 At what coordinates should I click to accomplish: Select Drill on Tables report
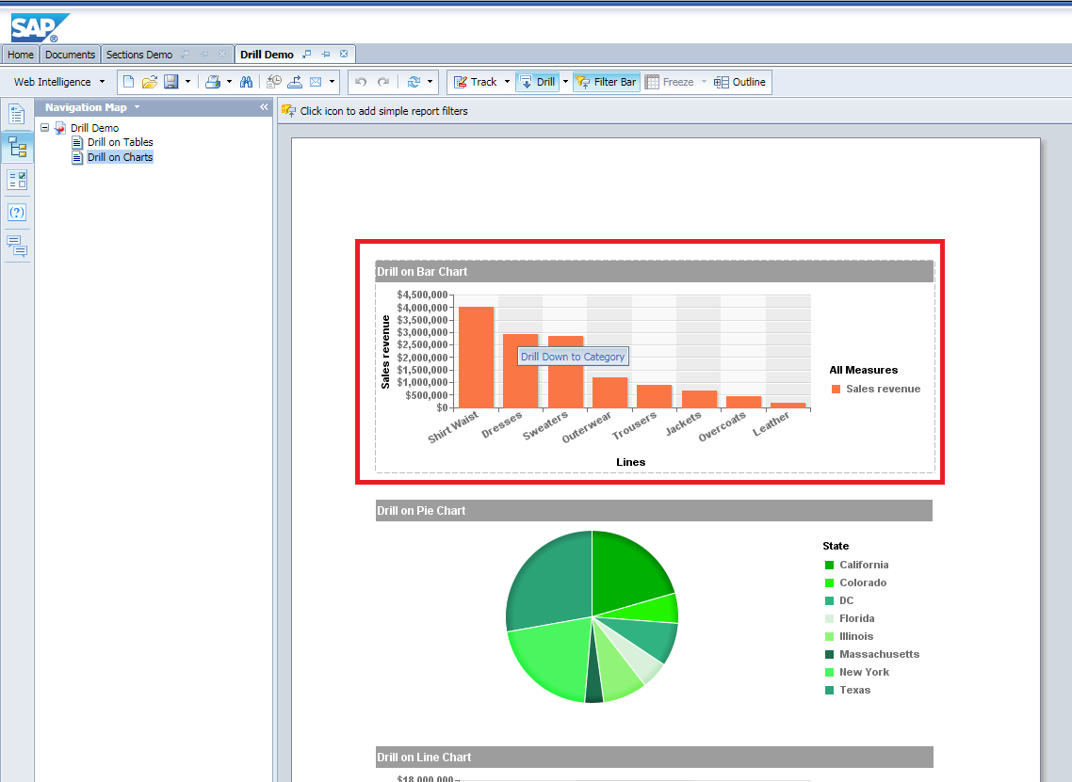pos(120,142)
